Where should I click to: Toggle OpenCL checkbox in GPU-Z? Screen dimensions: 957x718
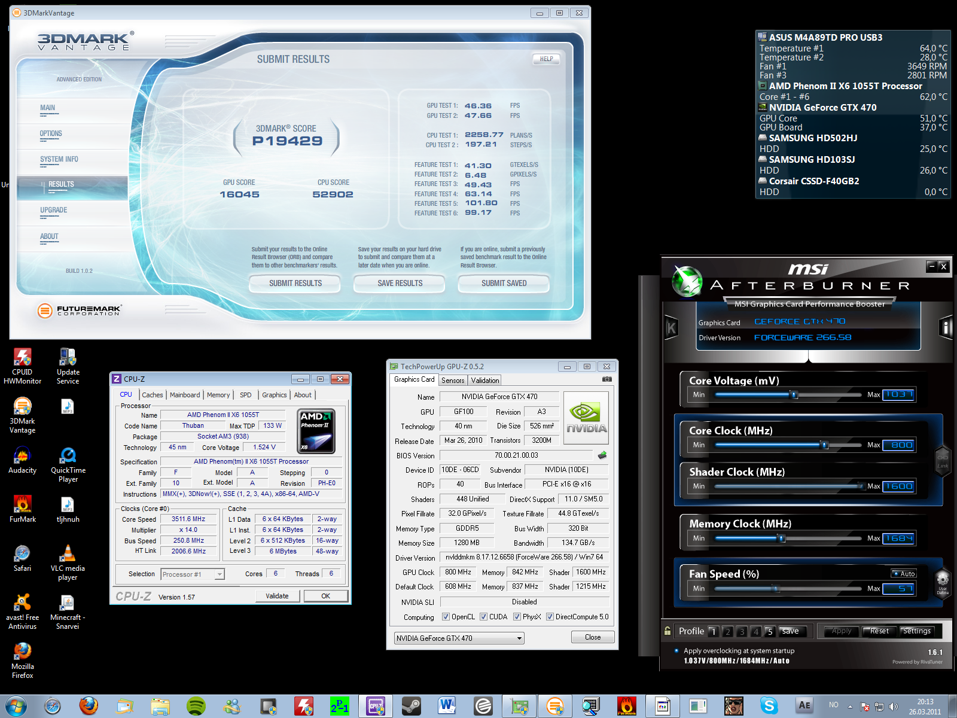446,617
